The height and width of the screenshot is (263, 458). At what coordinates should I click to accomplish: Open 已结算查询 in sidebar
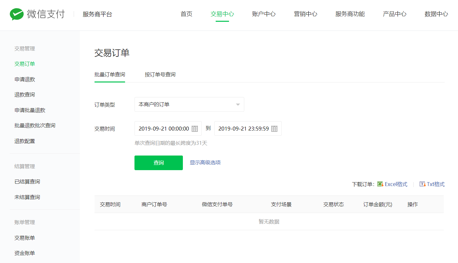point(27,182)
